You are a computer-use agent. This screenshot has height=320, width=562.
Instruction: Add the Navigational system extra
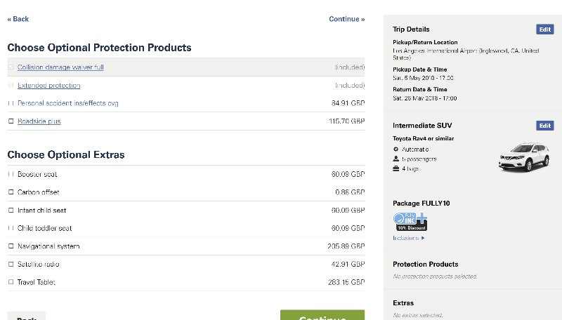[x=11, y=246]
